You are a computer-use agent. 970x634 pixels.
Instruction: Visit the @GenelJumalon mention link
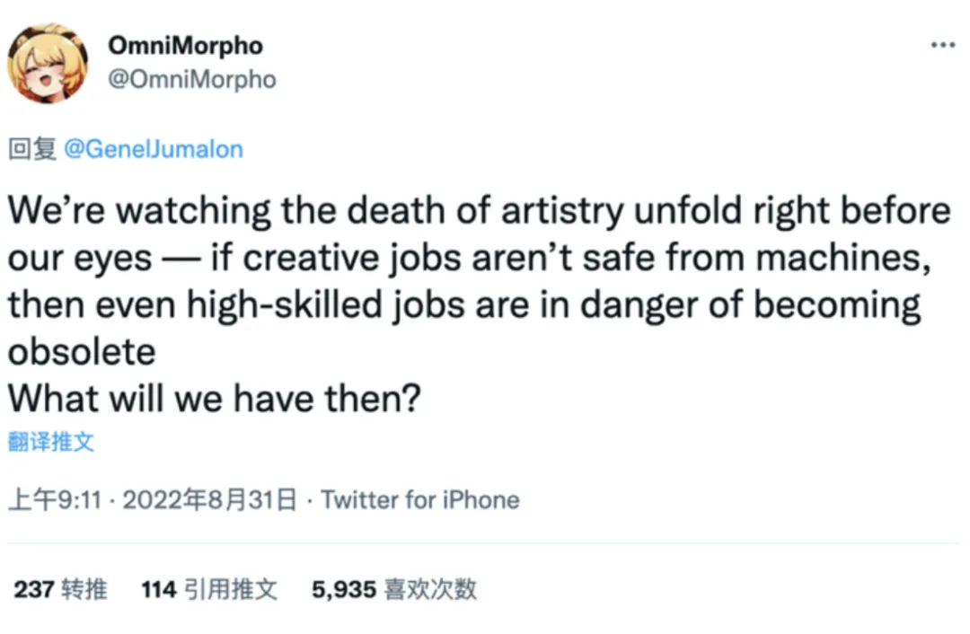[x=154, y=148]
